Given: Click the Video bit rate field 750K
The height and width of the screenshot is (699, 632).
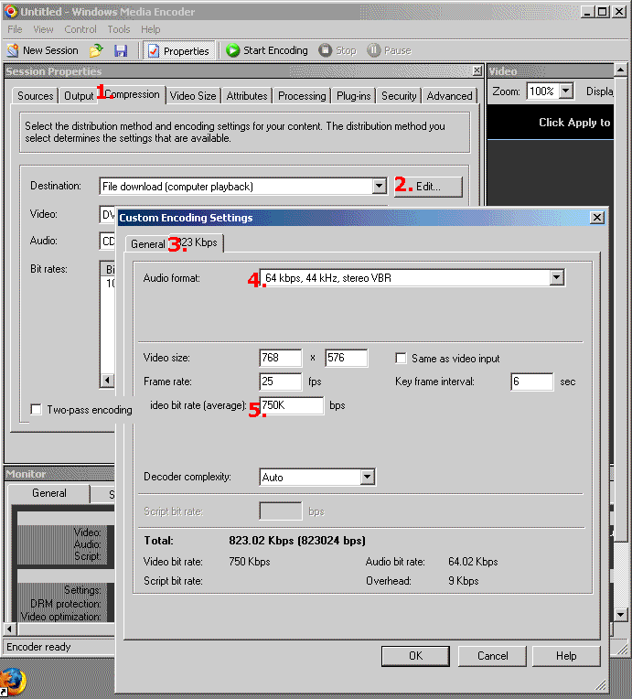Looking at the screenshot, I should (x=292, y=405).
